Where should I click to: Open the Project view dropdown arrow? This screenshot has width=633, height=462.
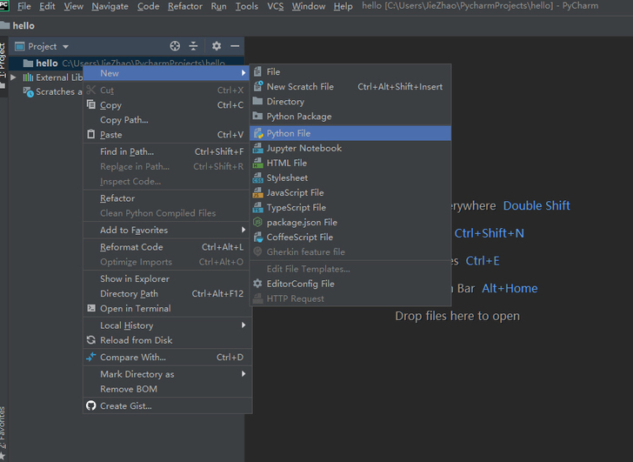pyautogui.click(x=65, y=47)
